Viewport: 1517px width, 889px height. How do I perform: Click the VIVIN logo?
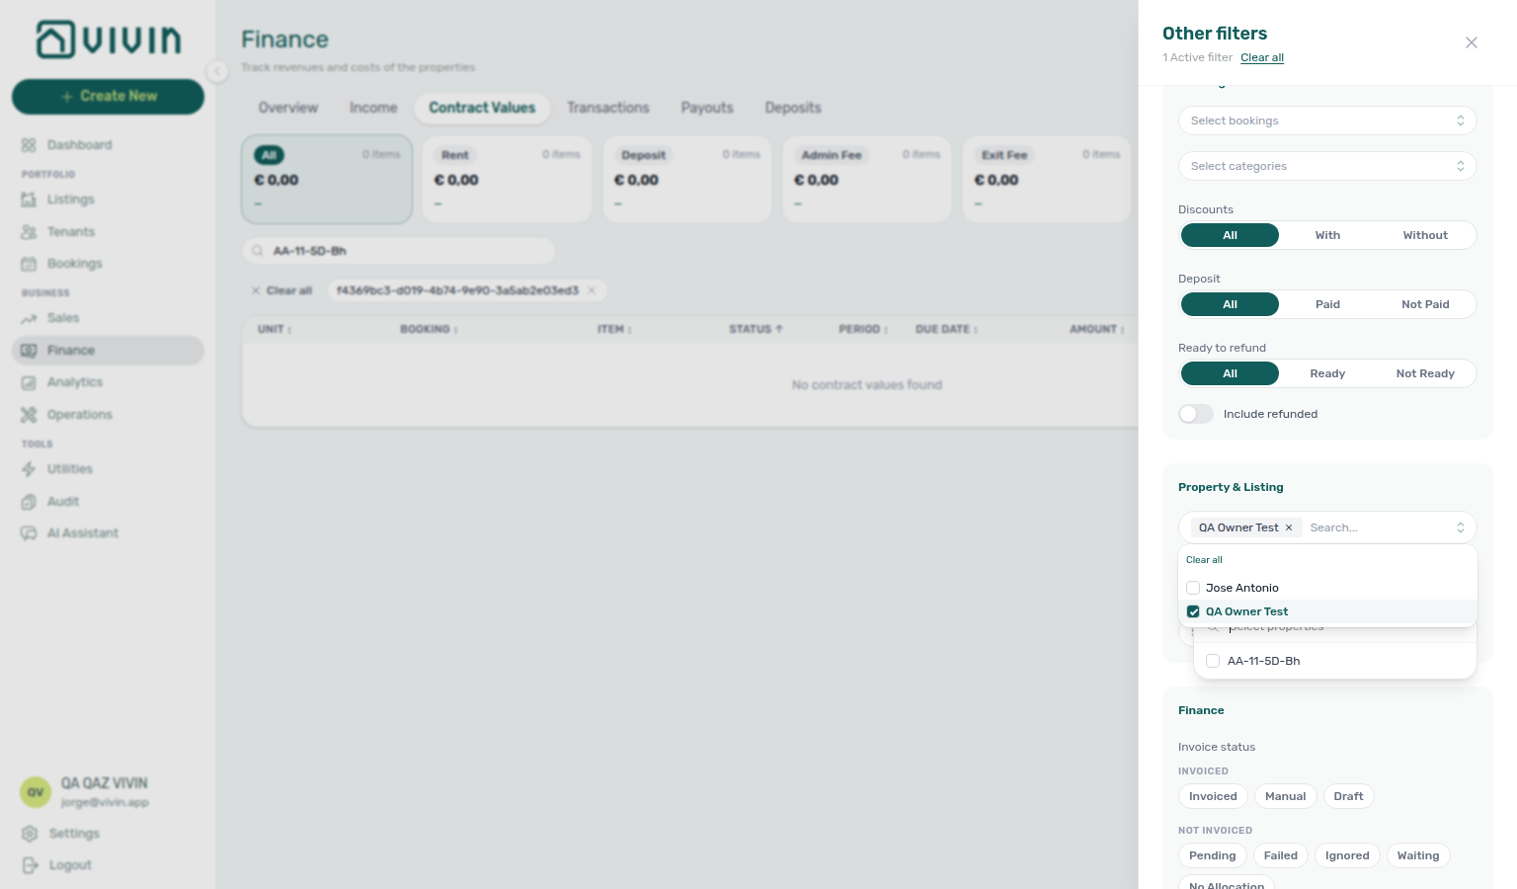click(x=109, y=40)
